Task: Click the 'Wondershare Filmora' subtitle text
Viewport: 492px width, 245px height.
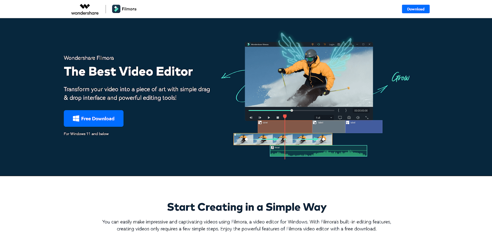Action: [x=89, y=58]
